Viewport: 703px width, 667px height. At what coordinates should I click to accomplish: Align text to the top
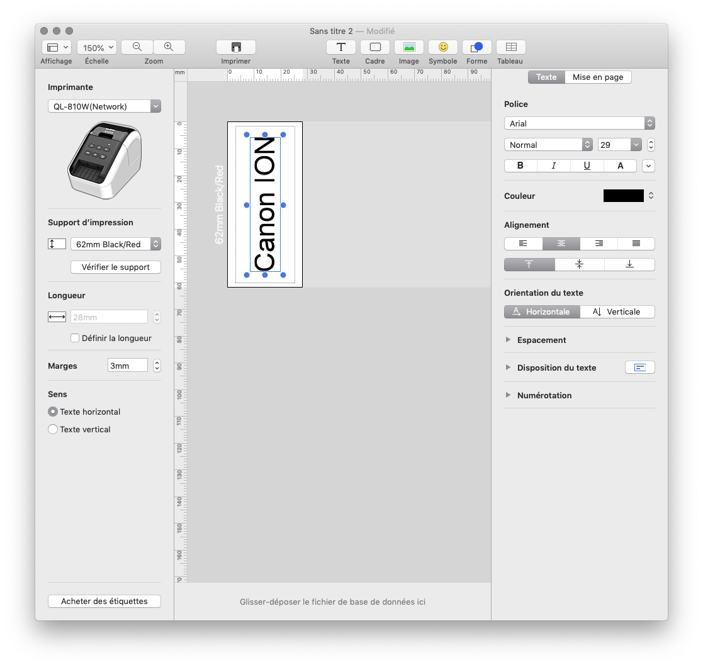click(529, 264)
